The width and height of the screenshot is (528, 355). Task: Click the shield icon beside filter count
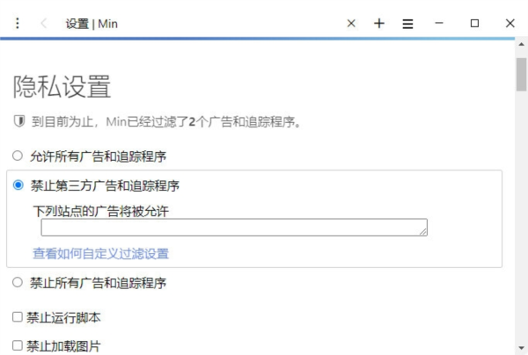point(19,121)
